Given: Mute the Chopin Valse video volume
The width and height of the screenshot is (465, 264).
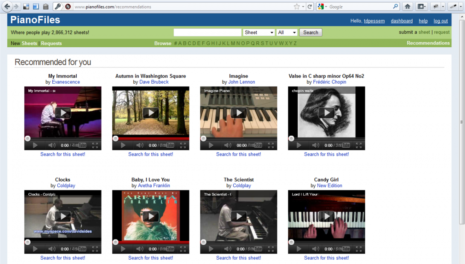Looking at the screenshot, I should coord(316,145).
